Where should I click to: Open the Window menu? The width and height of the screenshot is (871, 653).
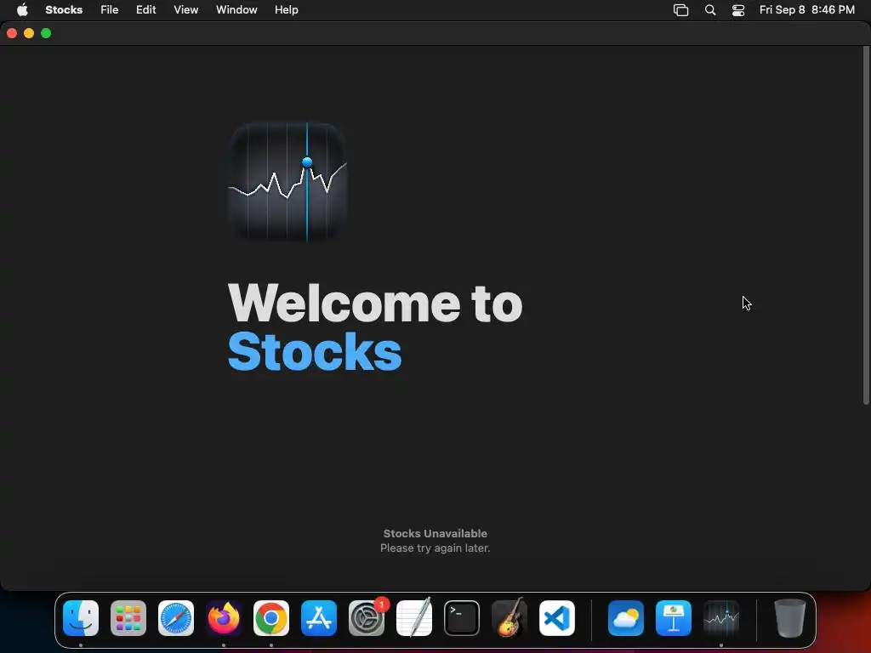point(236,10)
